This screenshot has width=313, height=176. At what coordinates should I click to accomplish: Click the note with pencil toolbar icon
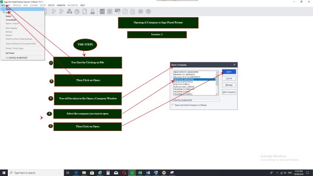pos(133,12)
